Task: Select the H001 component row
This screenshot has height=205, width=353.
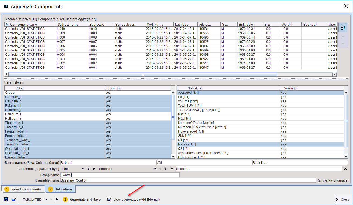Action: click(170, 67)
